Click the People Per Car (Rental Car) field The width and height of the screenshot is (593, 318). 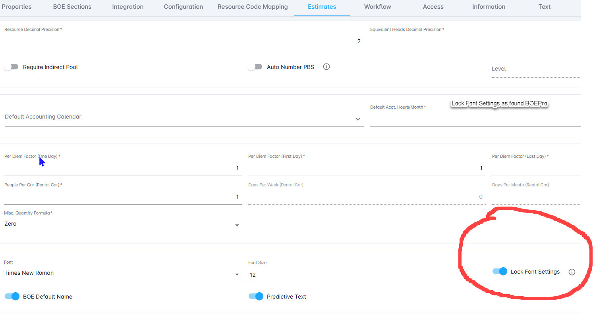click(x=123, y=197)
